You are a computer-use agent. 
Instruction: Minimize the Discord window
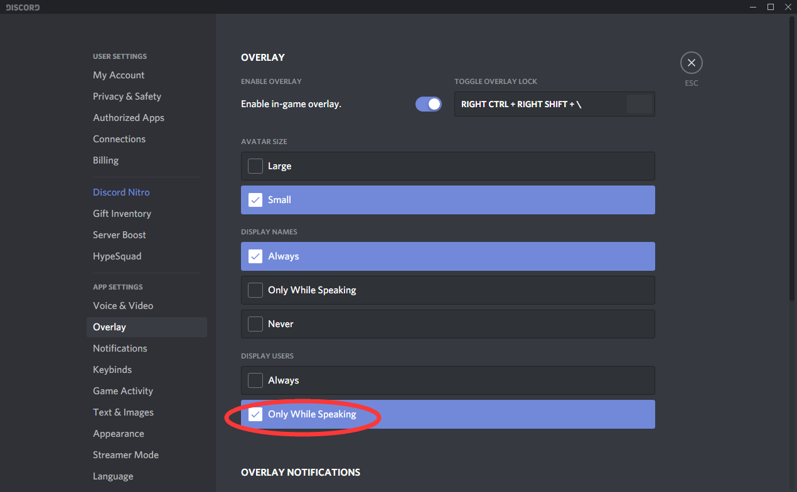[753, 7]
